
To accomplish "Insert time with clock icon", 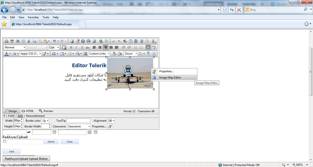I will [147, 41].
